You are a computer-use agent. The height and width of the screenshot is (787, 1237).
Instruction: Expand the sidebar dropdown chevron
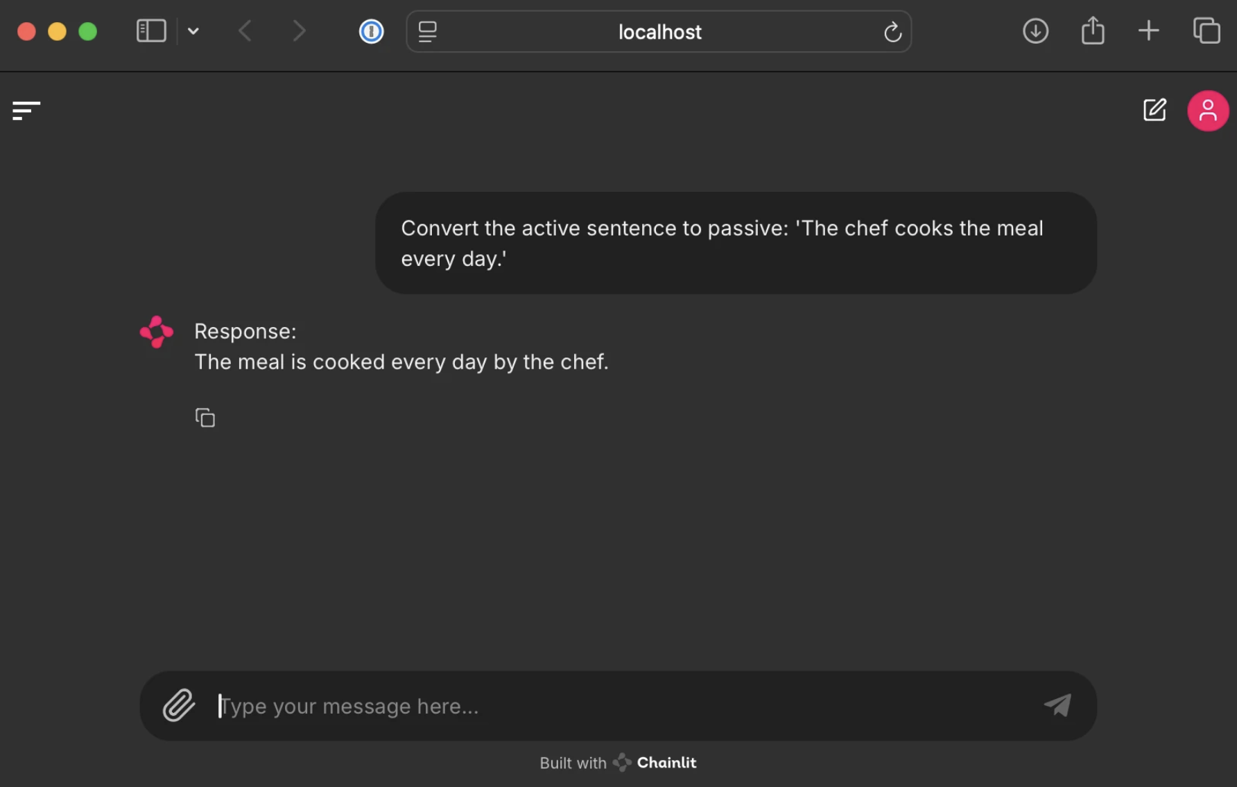click(193, 31)
